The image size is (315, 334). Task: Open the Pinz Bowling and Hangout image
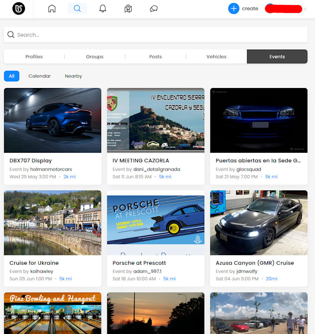click(x=53, y=313)
